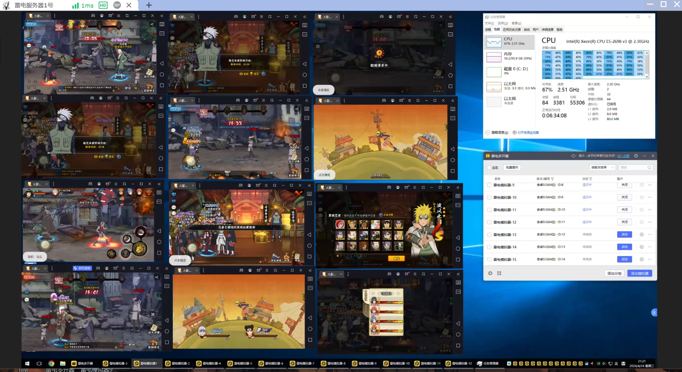This screenshot has height=372, width=682.
Task: Click the 添加模拟器 button
Action: (639, 273)
